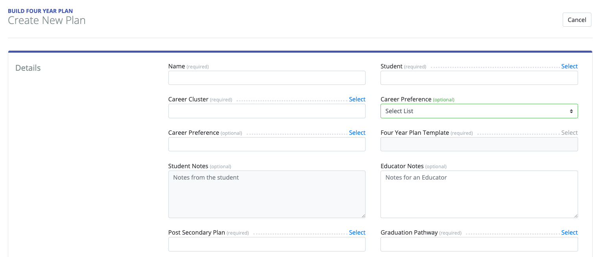
Task: Click the Student Notes resize handle corner
Action: coord(363,215)
